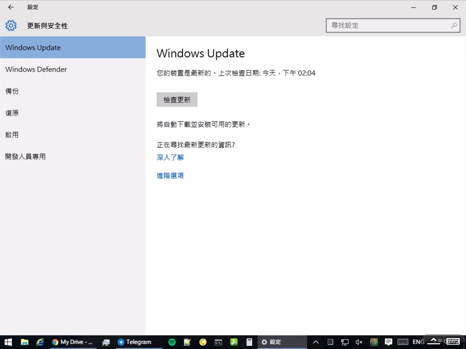
Task: Open Command Prompt from the taskbar
Action: coord(218,342)
